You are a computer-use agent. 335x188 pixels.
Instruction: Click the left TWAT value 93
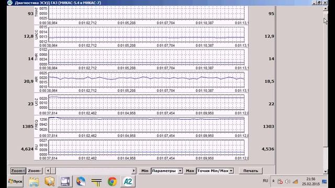point(31,14)
